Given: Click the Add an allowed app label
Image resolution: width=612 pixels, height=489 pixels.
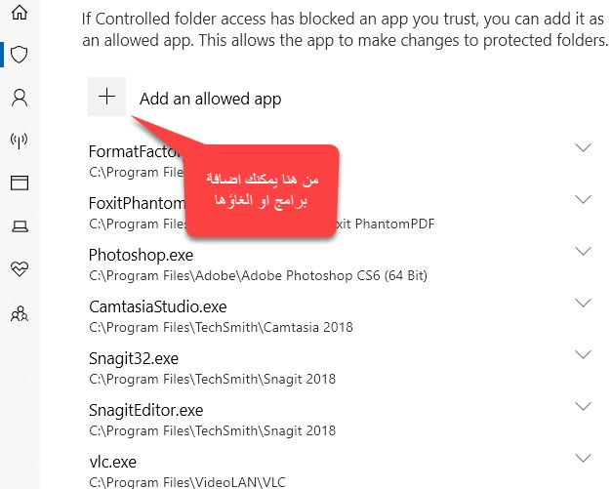Looking at the screenshot, I should [210, 99].
